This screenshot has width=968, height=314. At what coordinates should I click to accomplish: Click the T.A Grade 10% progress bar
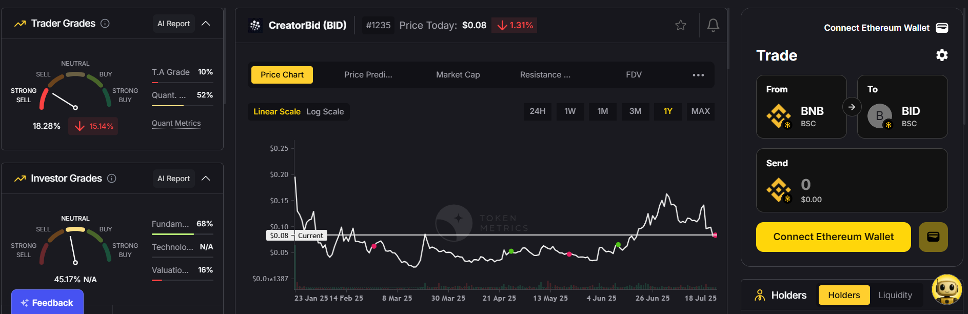coord(183,82)
